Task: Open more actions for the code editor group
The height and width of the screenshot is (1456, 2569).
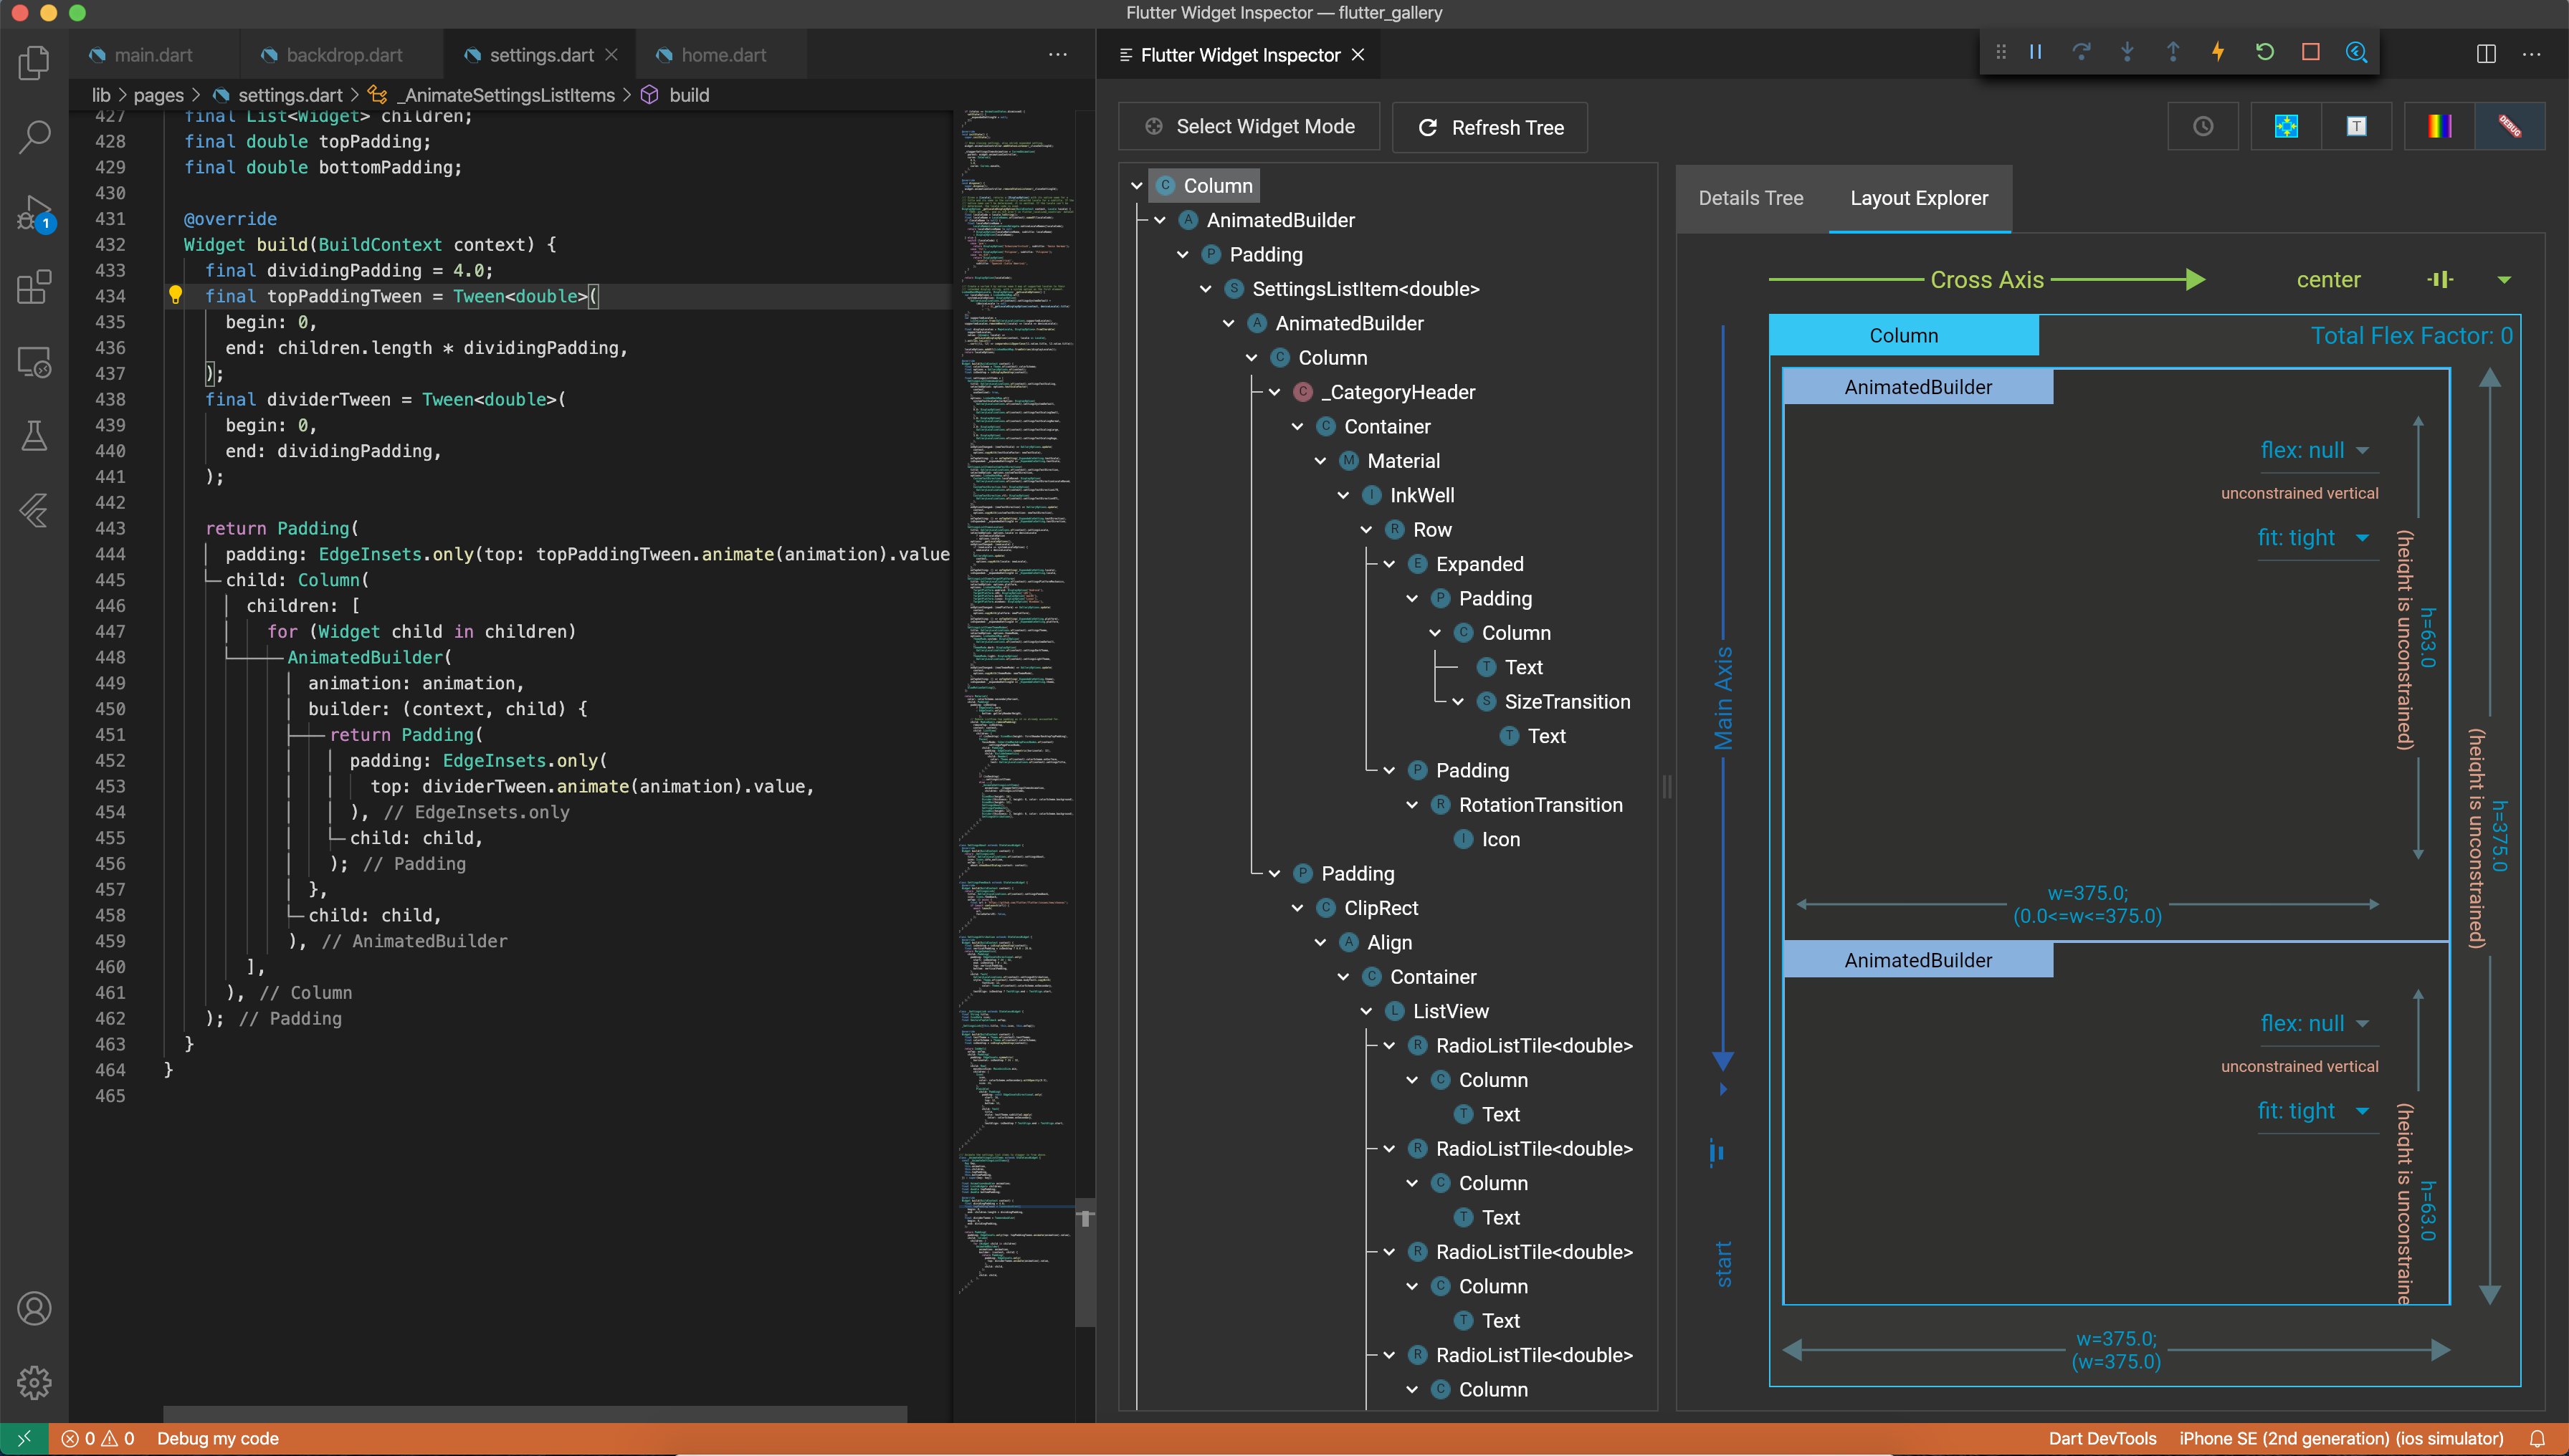Action: click(x=1057, y=54)
